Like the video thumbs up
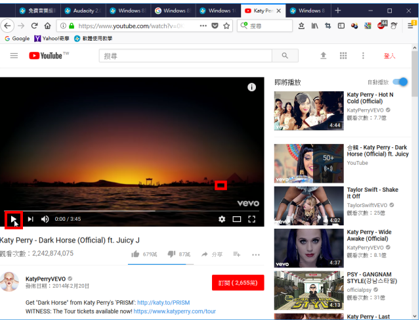 (x=135, y=254)
